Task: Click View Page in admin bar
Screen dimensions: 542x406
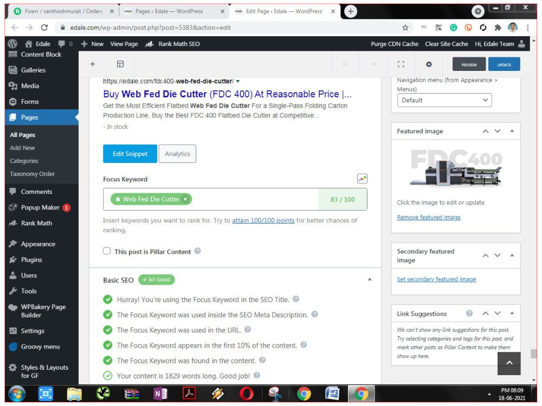Action: click(124, 44)
